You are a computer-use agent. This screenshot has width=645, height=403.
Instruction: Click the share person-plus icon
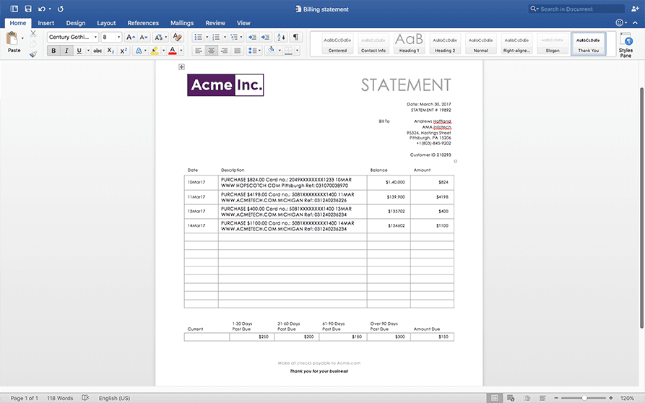[x=635, y=9]
